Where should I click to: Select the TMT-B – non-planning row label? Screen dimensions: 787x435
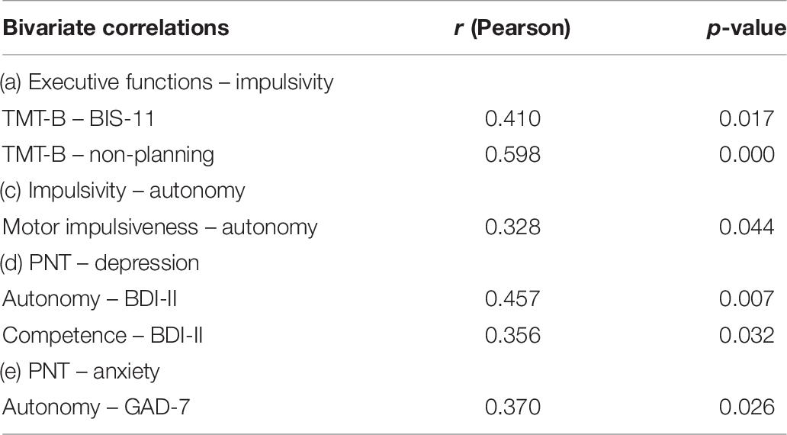coord(108,155)
